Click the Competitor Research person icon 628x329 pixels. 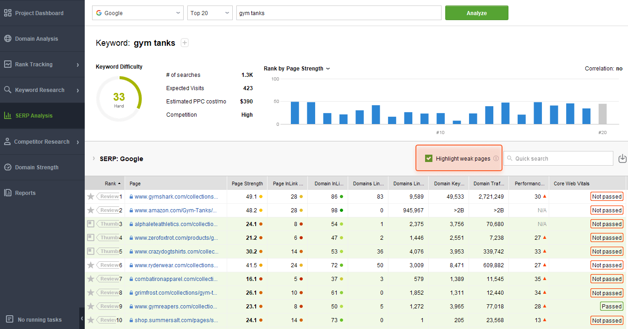(7, 141)
